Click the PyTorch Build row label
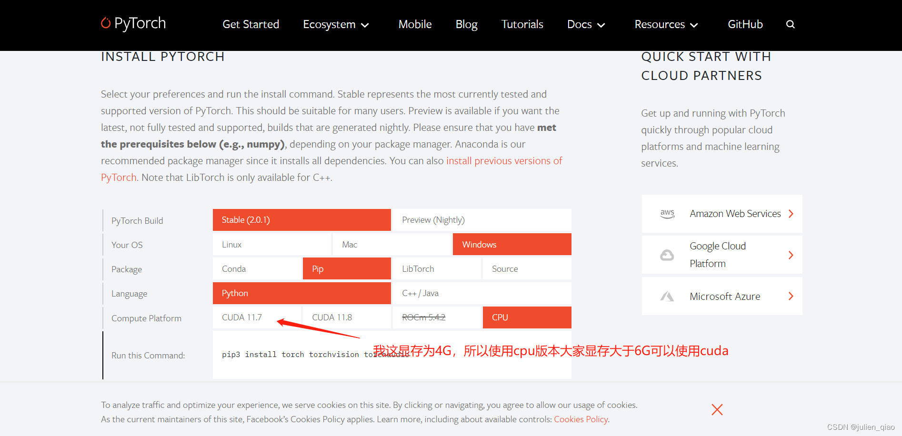The width and height of the screenshot is (902, 436). pyautogui.click(x=137, y=221)
